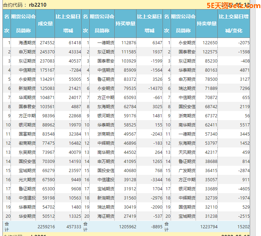Image resolution: width=261 pixels, height=236 pixels.
Task: Click volume value 70309
Action: 48,162
